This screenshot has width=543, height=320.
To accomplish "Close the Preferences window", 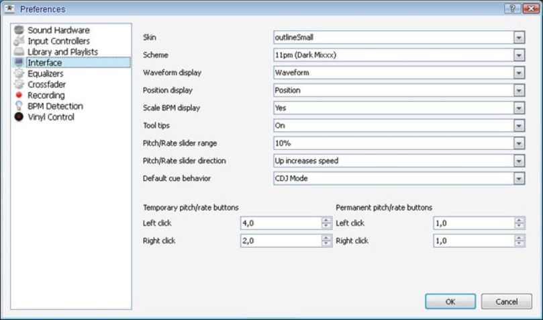I will click(531, 9).
